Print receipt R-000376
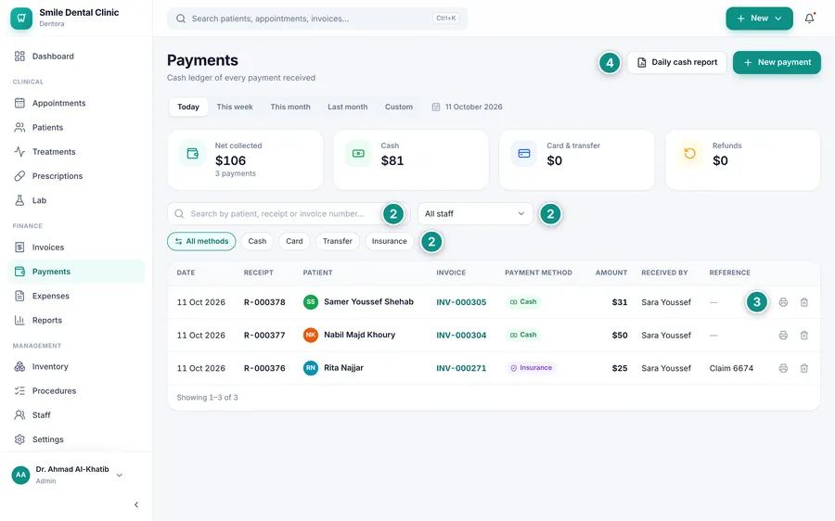Image resolution: width=835 pixels, height=521 pixels. tap(783, 368)
